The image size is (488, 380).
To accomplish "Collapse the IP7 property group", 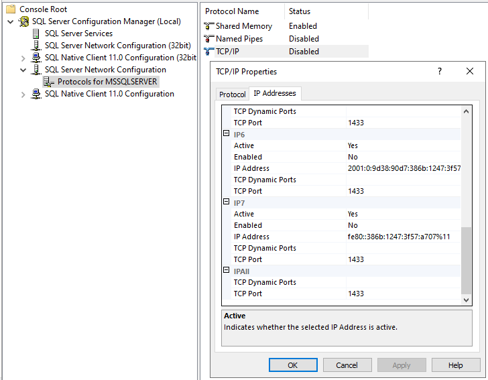I will pyautogui.click(x=227, y=202).
